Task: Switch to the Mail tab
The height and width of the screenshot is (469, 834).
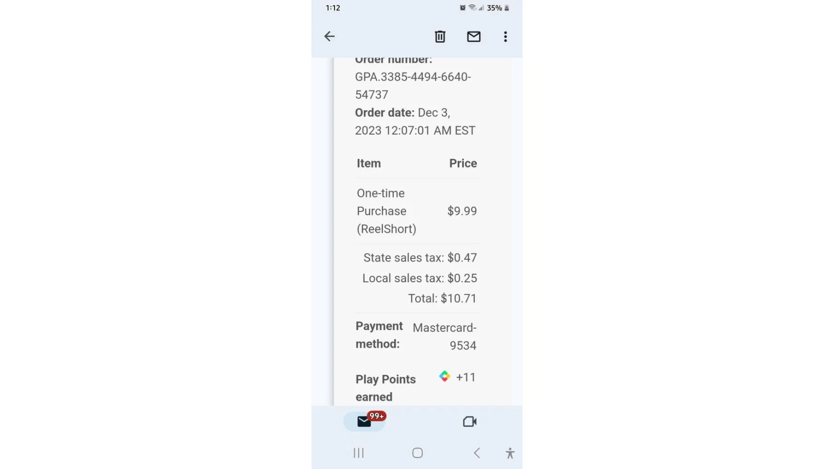Action: coord(364,421)
